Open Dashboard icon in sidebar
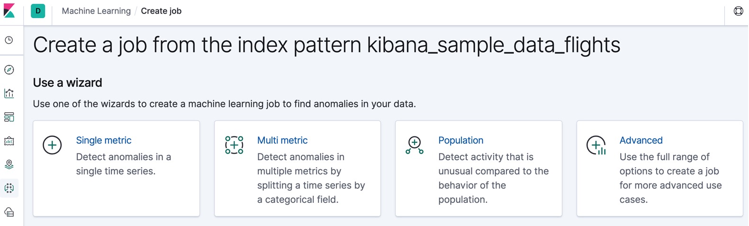The height and width of the screenshot is (226, 749). (x=9, y=117)
